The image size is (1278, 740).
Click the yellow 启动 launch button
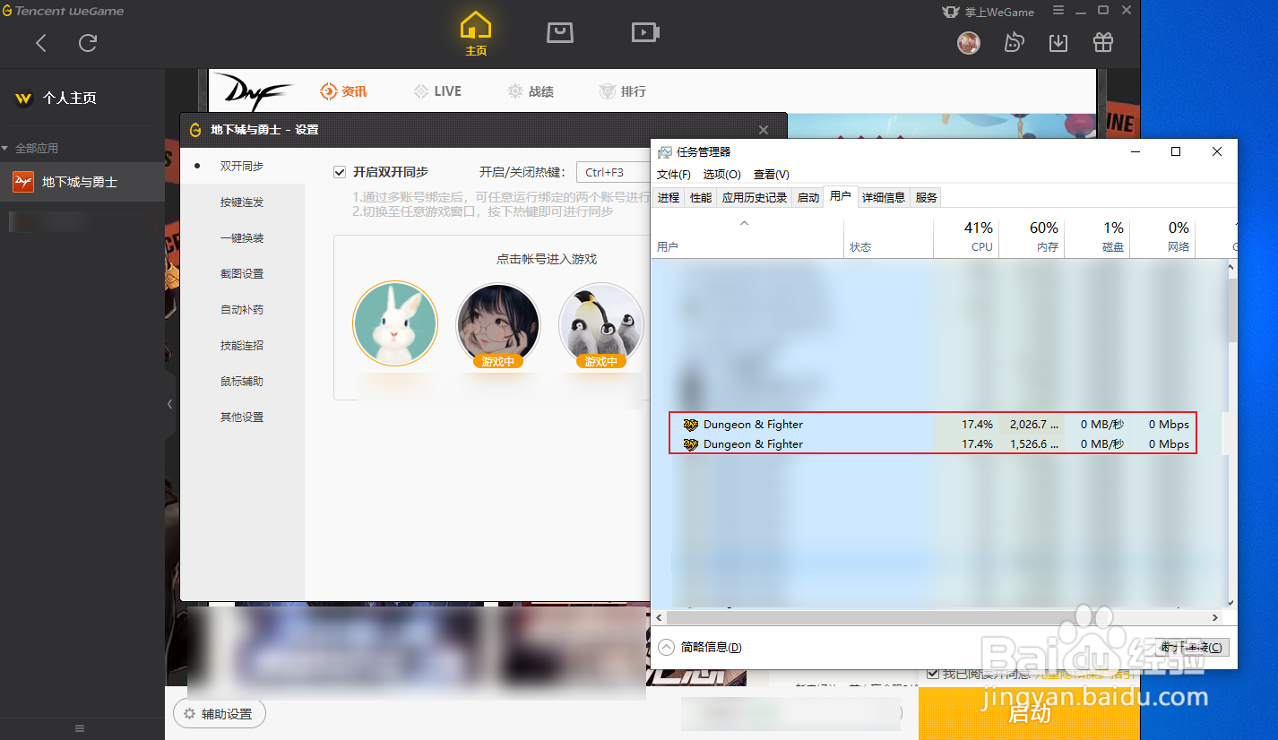pos(1030,713)
